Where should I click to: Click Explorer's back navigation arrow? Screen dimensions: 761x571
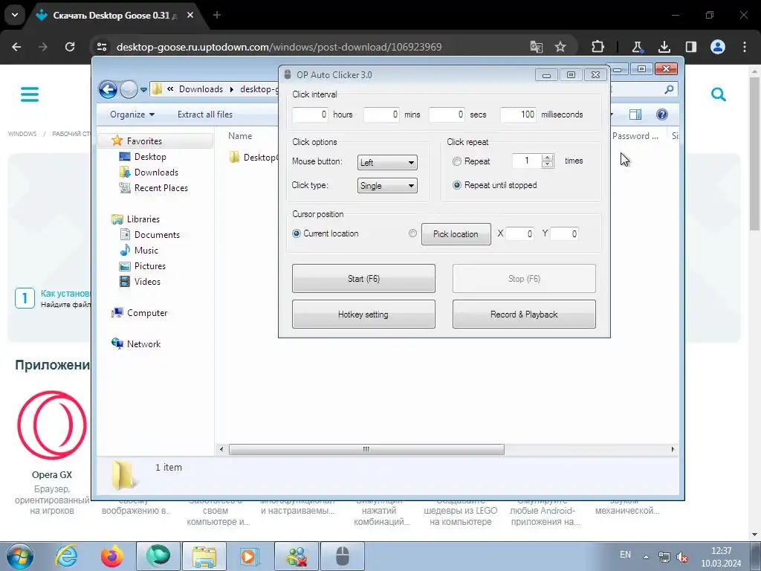(x=108, y=89)
